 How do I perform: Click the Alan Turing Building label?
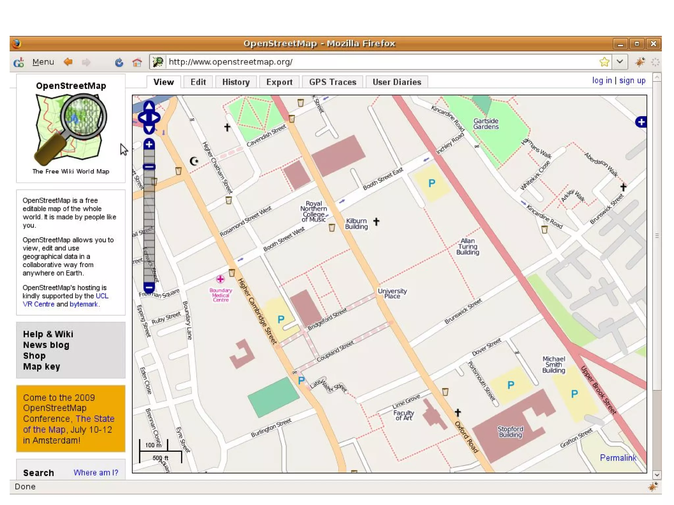[x=468, y=246]
